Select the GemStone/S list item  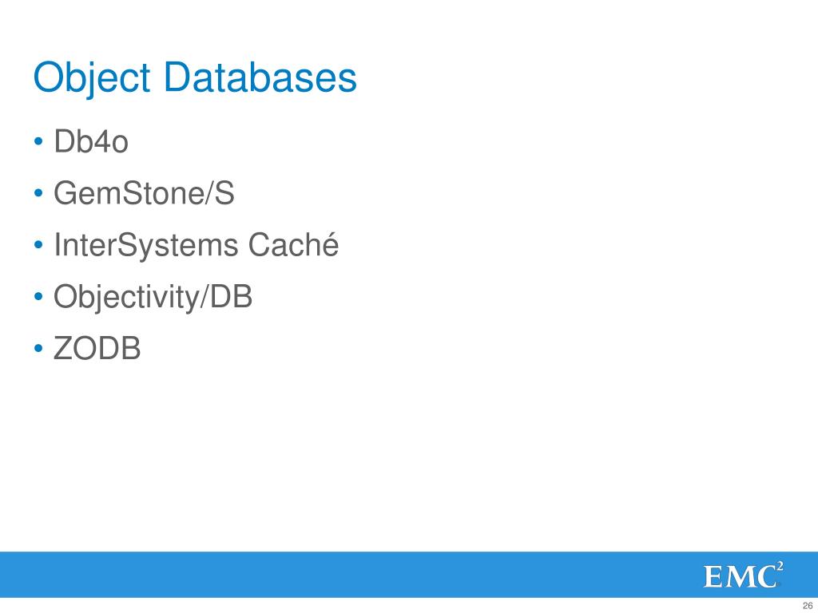click(144, 193)
